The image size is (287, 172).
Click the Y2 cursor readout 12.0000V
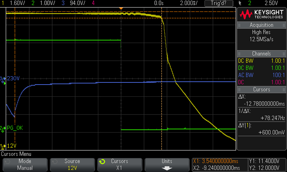point(264,168)
